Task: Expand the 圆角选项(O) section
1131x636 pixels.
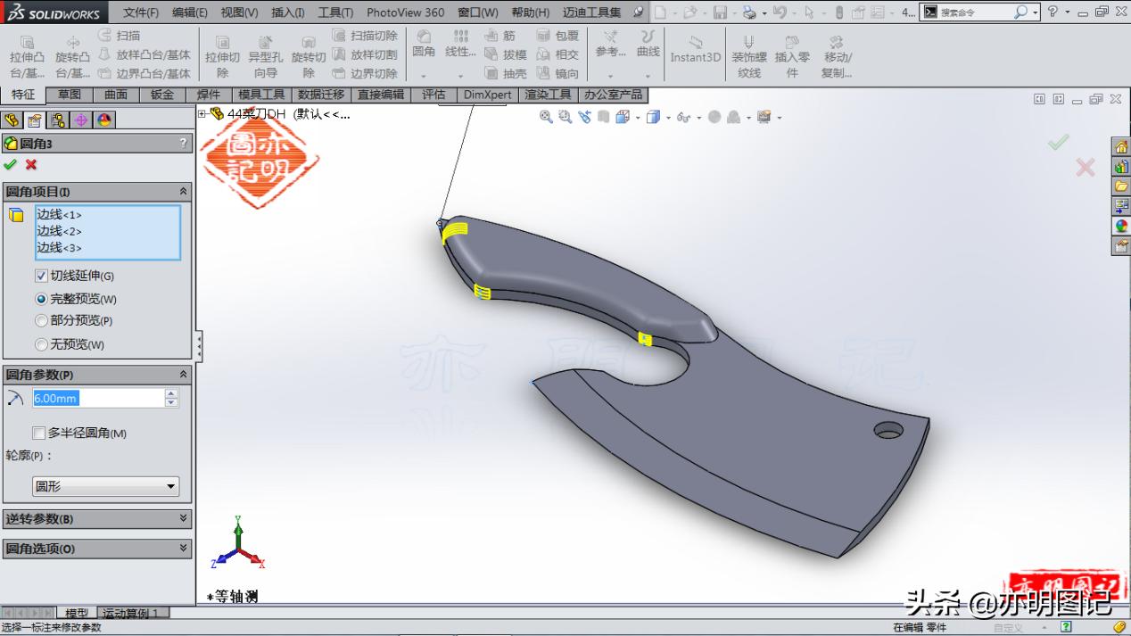Action: pyautogui.click(x=97, y=549)
